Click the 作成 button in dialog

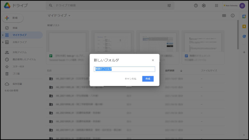pos(148,79)
